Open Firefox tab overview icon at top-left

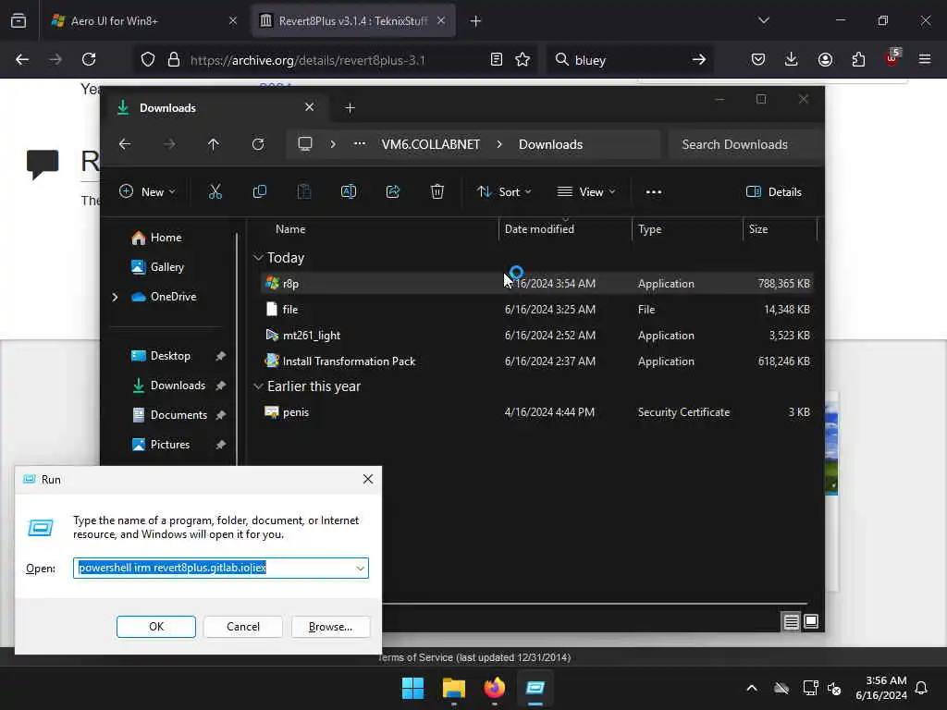pyautogui.click(x=18, y=20)
